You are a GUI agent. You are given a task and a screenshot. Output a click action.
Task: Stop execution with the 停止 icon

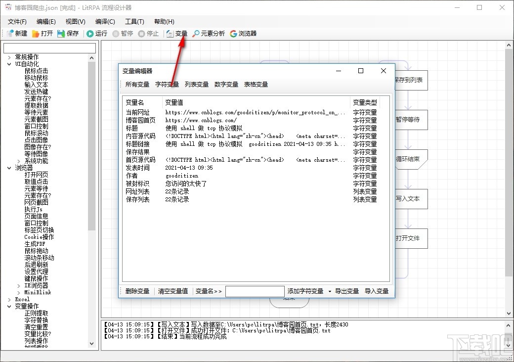coord(149,33)
